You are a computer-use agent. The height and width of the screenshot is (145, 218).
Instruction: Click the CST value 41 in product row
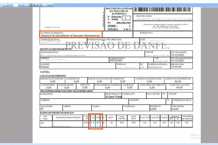(x=94, y=123)
